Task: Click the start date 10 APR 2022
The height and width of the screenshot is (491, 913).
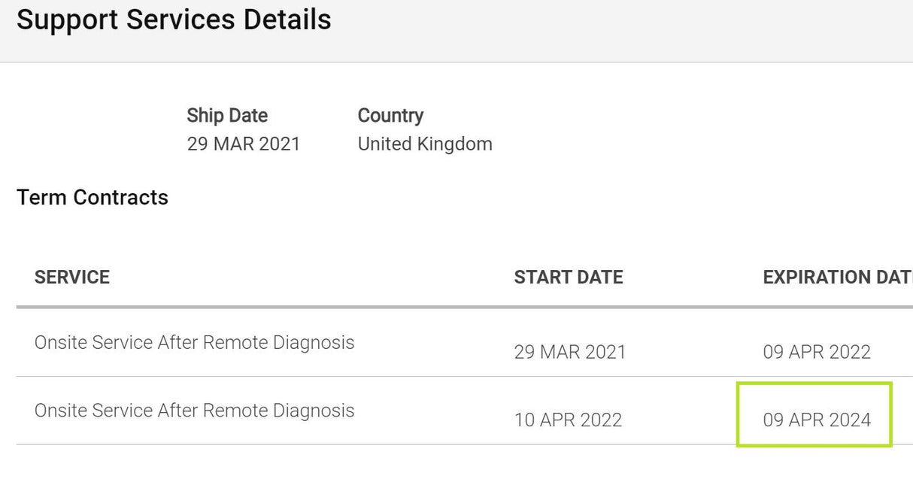Action: [x=569, y=420]
